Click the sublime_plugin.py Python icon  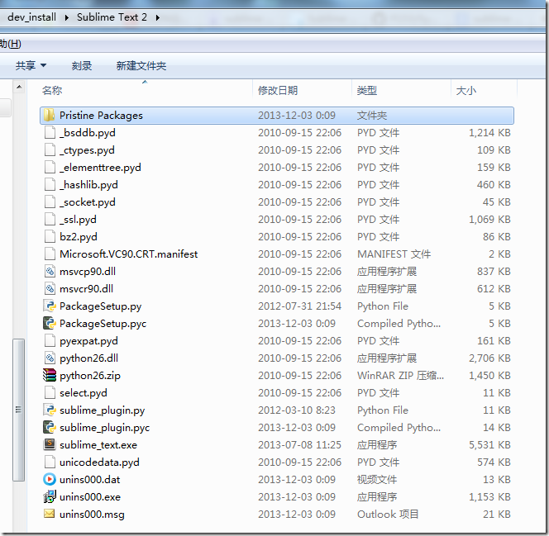tap(50, 410)
